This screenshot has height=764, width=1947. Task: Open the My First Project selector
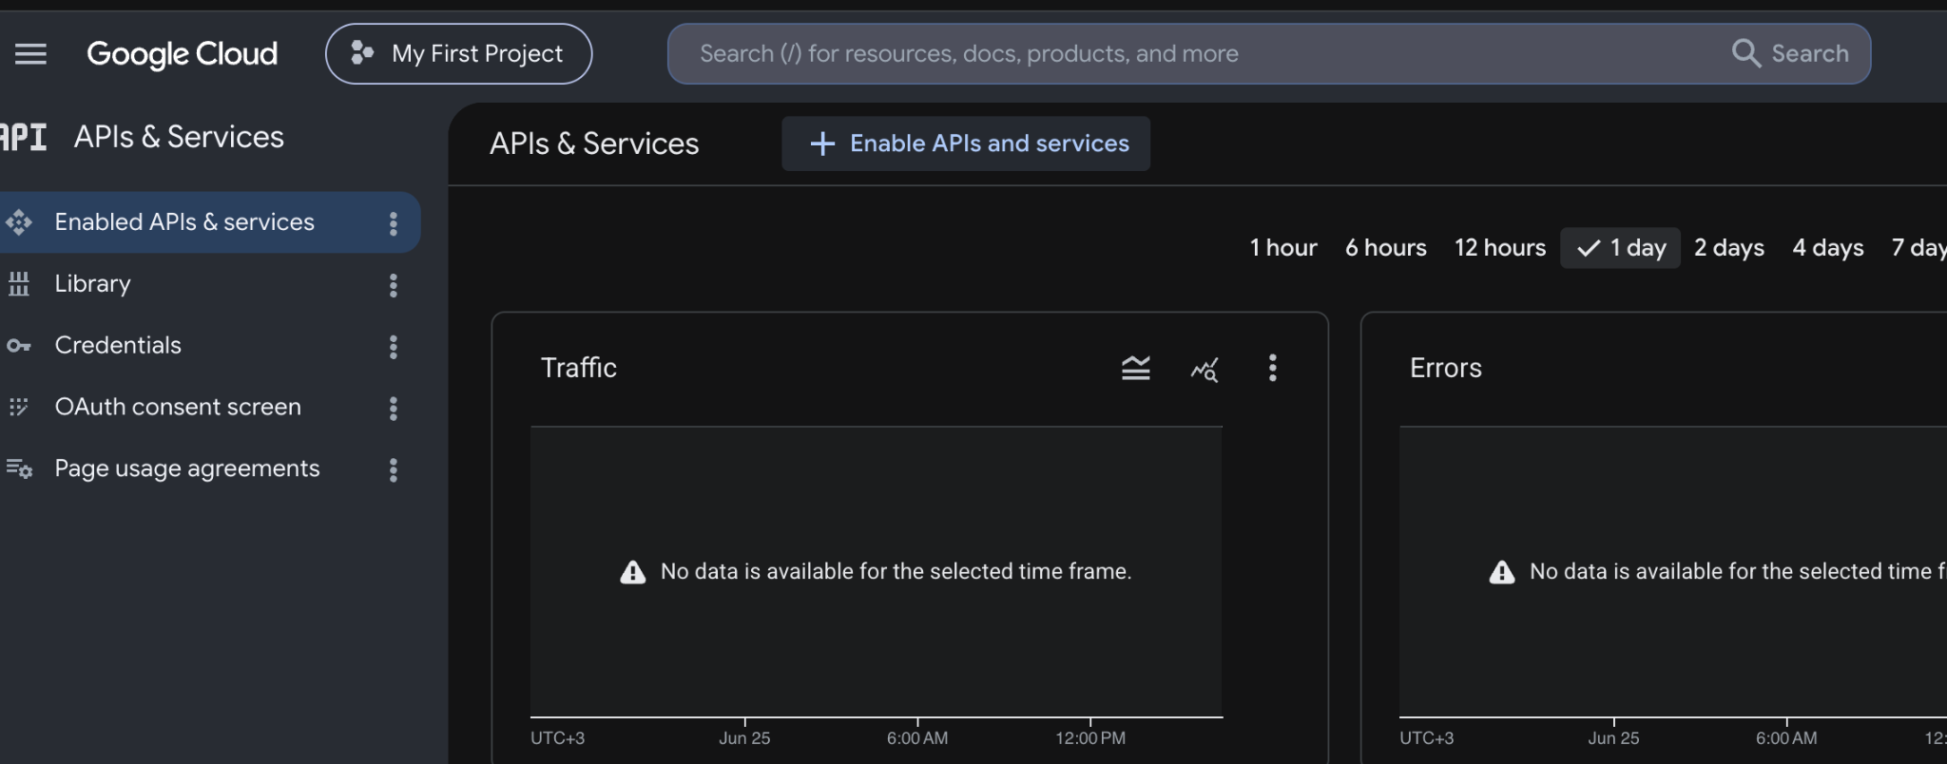(x=458, y=54)
